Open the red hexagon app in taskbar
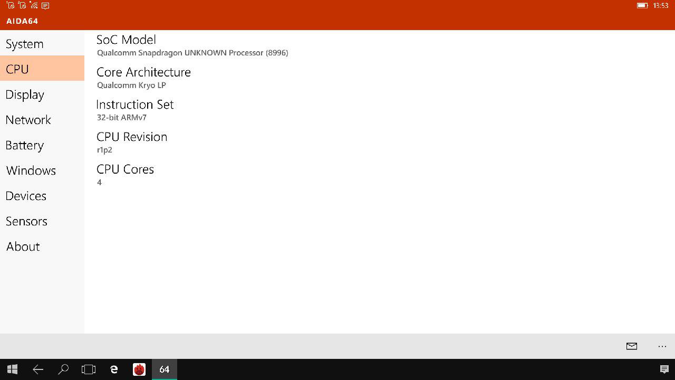Viewport: 675px width, 380px height. (139, 369)
